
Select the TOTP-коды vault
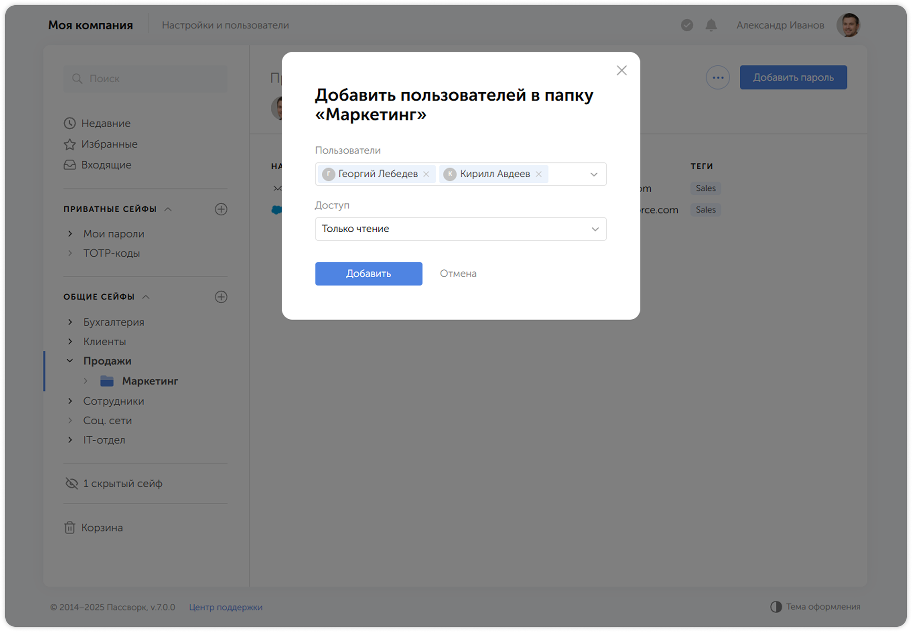click(111, 254)
